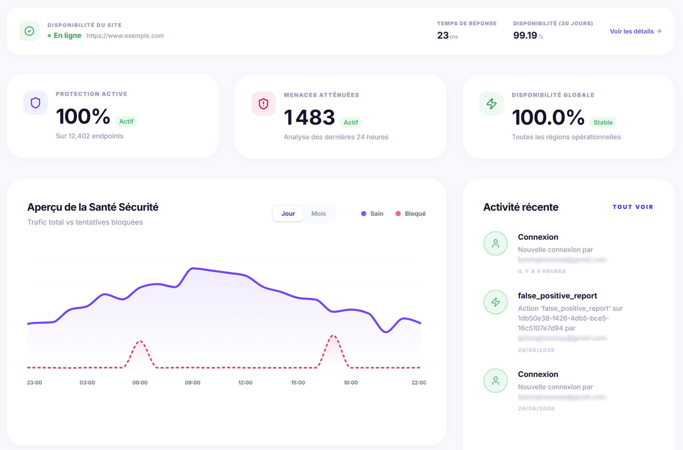
Task: Click 'Trafic total vs tentatives bloquées' subtitle
Action: [x=85, y=222]
